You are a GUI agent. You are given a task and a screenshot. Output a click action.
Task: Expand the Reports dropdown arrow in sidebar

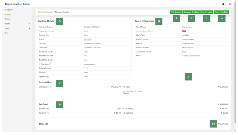point(29,24)
